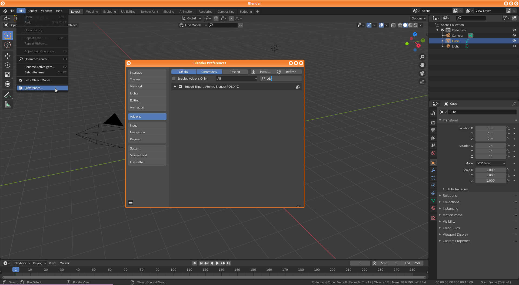Open the Material properties tab icon

(433, 208)
